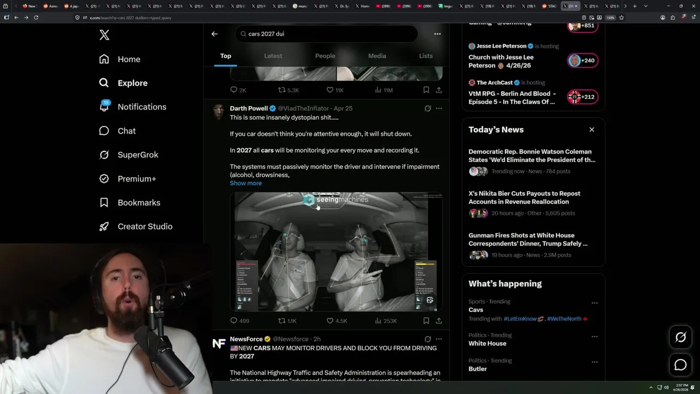Expand Darth Powell post with Show more

click(246, 183)
